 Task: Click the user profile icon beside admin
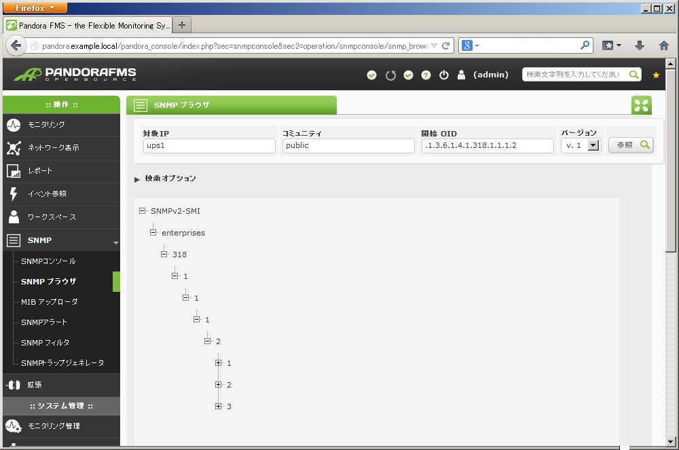coord(461,75)
